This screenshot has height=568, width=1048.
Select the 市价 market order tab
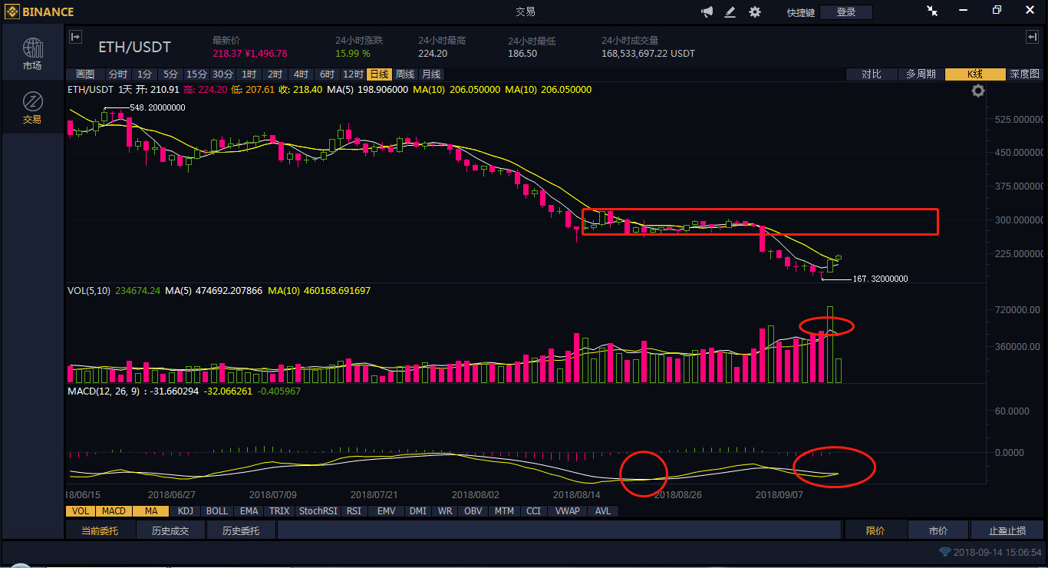tap(938, 530)
